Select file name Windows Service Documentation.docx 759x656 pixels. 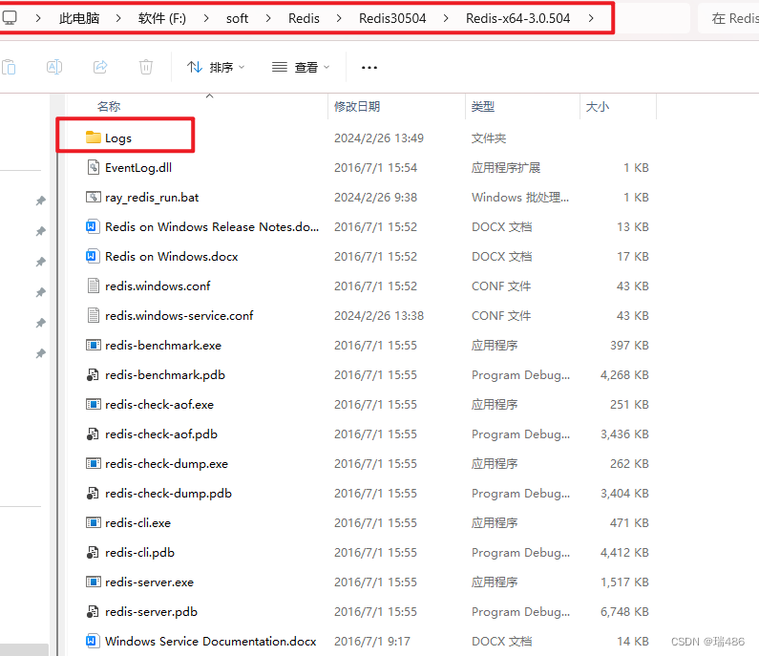tap(211, 641)
